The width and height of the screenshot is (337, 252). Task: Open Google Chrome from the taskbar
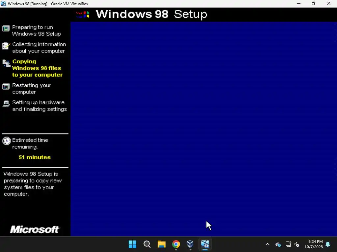(x=176, y=244)
